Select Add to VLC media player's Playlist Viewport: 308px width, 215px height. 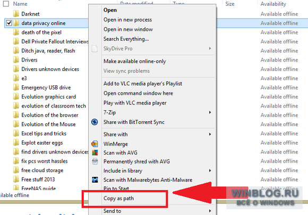(x=143, y=84)
